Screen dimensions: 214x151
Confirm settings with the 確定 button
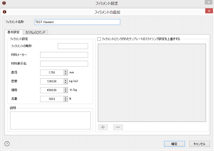pyautogui.click(x=174, y=144)
